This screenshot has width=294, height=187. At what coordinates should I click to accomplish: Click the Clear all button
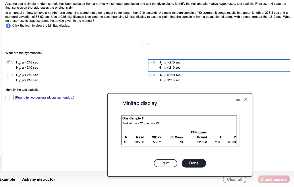click(234, 180)
